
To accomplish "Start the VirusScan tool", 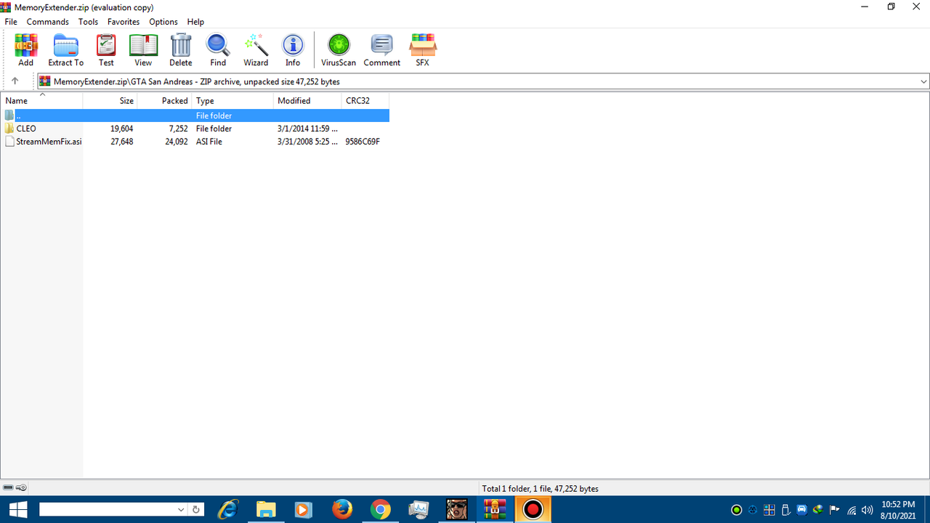I will click(339, 49).
